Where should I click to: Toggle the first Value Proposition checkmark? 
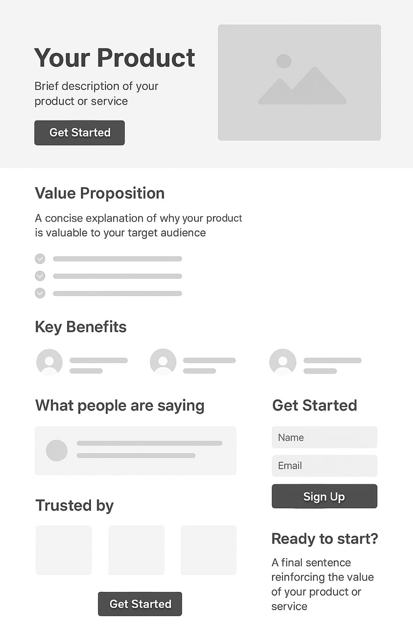coord(40,259)
